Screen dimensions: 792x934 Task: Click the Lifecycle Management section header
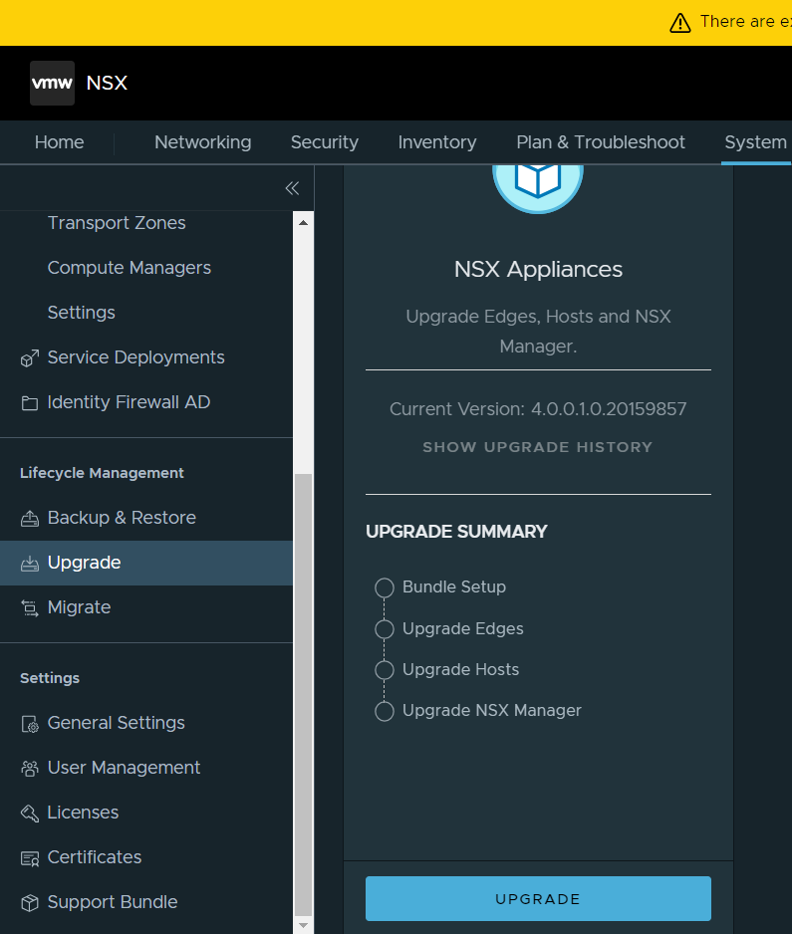point(102,474)
